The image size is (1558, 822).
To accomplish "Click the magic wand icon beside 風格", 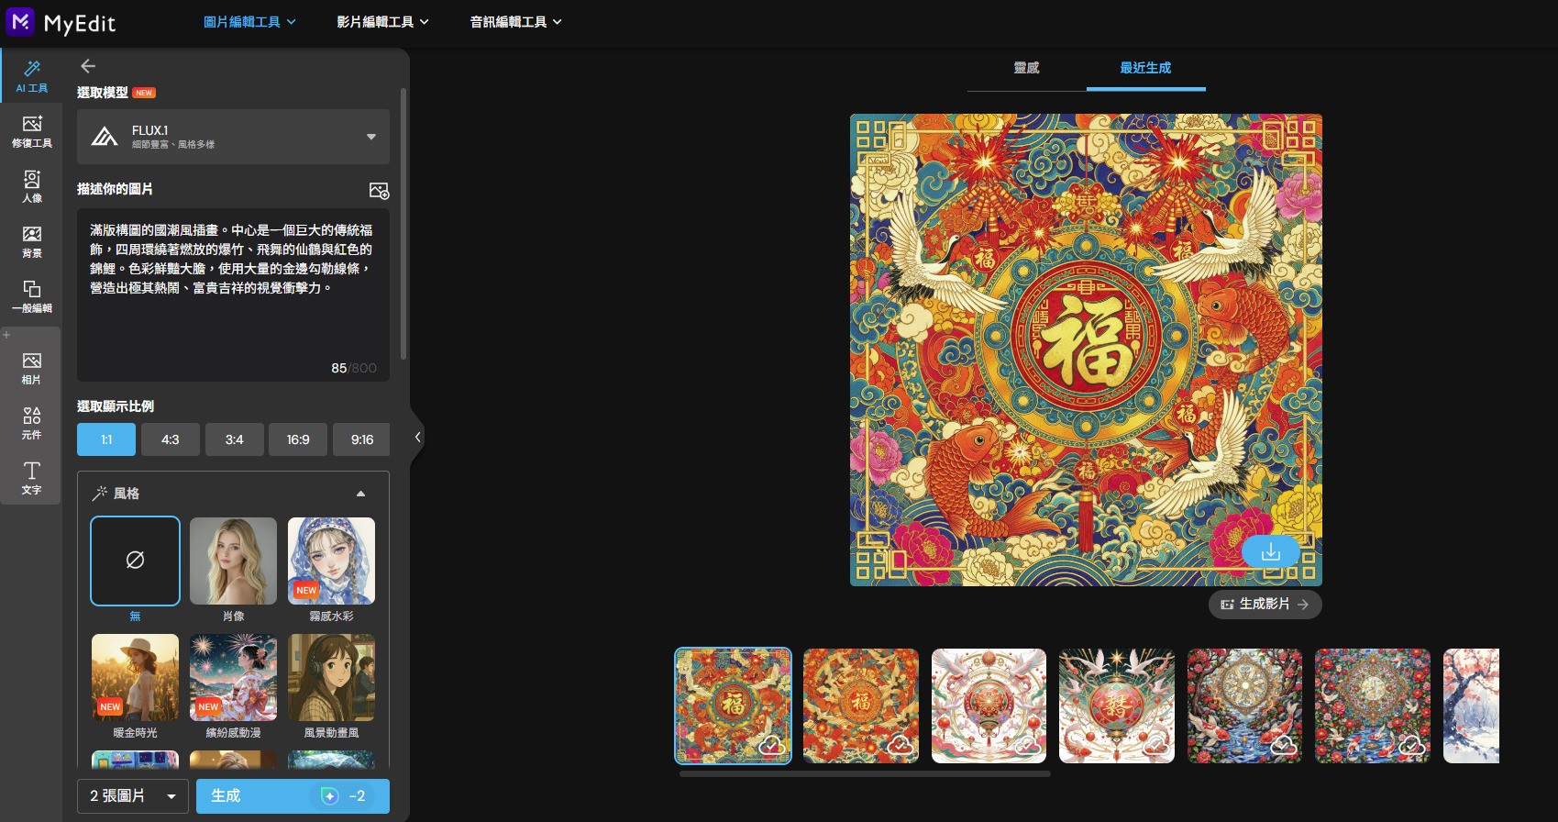I will coord(100,494).
